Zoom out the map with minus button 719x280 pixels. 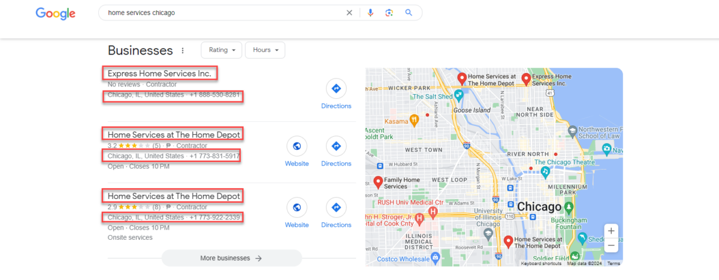coord(611,245)
